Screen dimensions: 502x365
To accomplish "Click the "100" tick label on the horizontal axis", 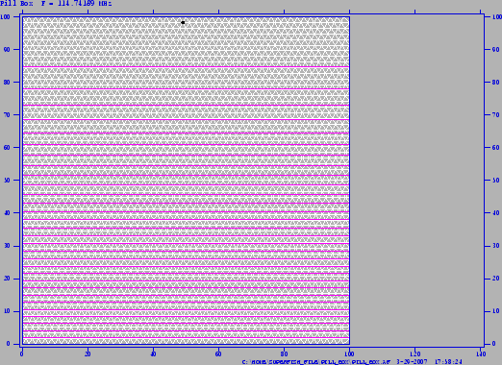I will [x=349, y=354].
